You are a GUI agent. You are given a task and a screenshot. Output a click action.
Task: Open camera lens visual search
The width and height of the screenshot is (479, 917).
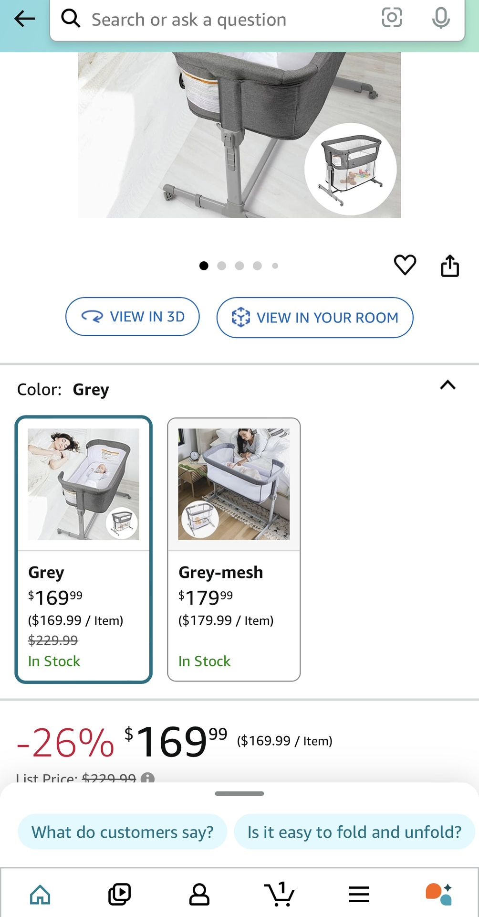(392, 18)
